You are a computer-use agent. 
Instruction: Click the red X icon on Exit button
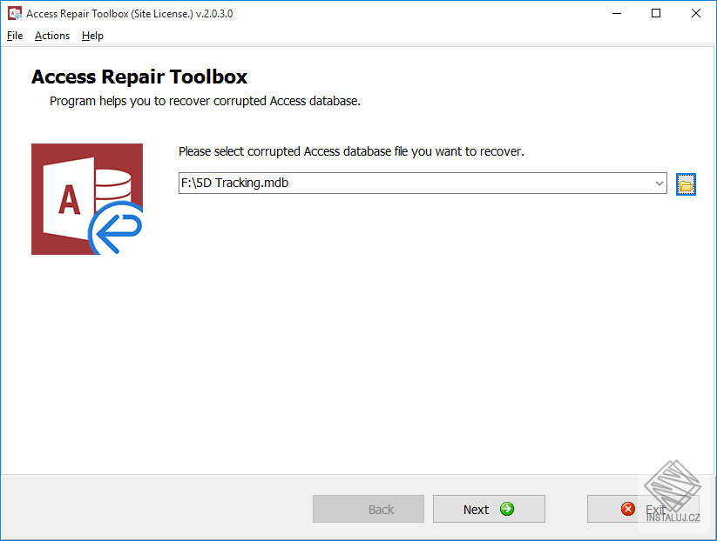point(628,509)
